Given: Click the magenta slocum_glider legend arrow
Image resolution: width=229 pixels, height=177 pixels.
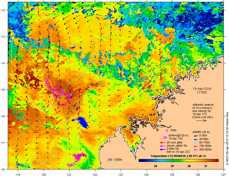Looking at the screenshot, I should [x=163, y=146].
